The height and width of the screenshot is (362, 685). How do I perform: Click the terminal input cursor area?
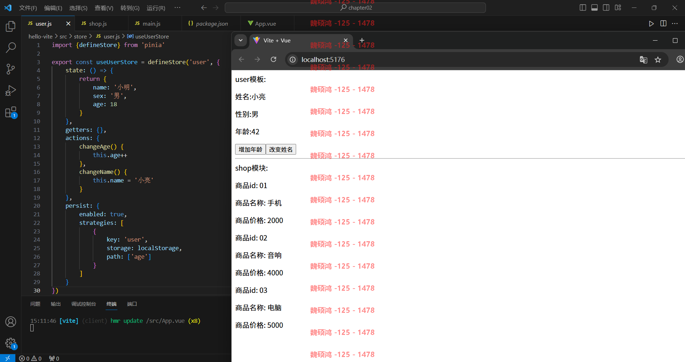[32, 328]
